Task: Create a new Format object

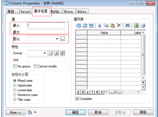Action: pyautogui.click(x=50, y=53)
